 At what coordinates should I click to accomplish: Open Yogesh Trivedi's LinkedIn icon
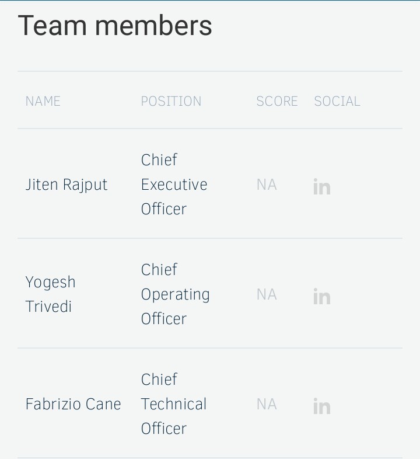[322, 296]
